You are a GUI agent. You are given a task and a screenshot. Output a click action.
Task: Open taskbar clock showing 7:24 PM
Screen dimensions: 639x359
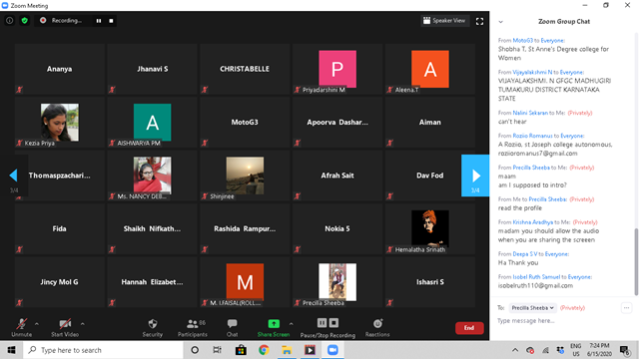point(599,350)
